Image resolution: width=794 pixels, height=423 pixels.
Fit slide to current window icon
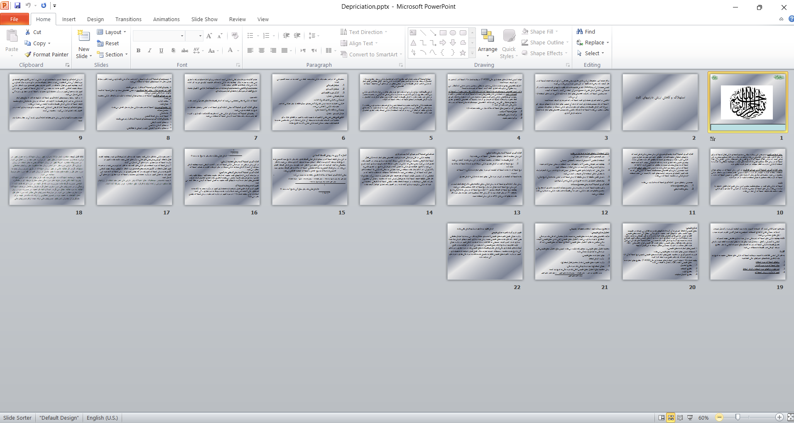click(790, 418)
